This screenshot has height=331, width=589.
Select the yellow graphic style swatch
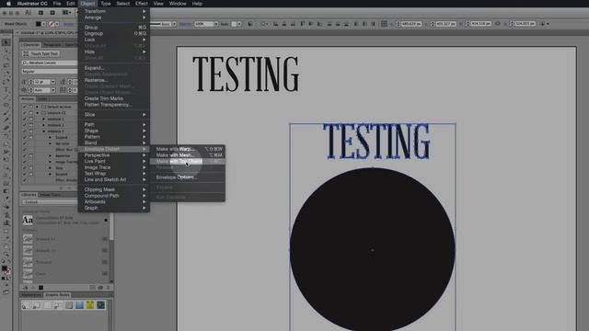click(x=90, y=305)
